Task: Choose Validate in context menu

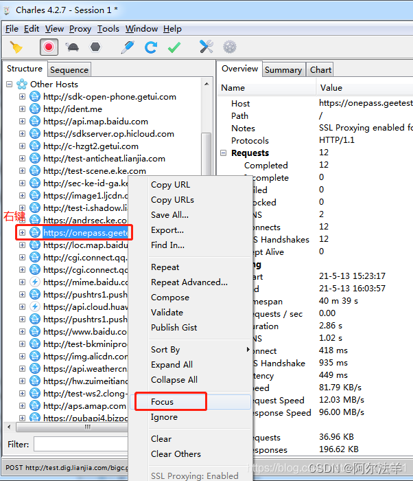Action: pyautogui.click(x=167, y=312)
